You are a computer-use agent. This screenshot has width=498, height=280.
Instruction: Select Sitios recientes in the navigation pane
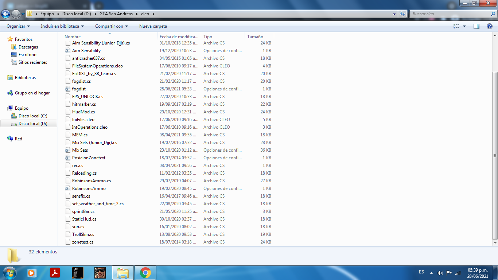(33, 62)
